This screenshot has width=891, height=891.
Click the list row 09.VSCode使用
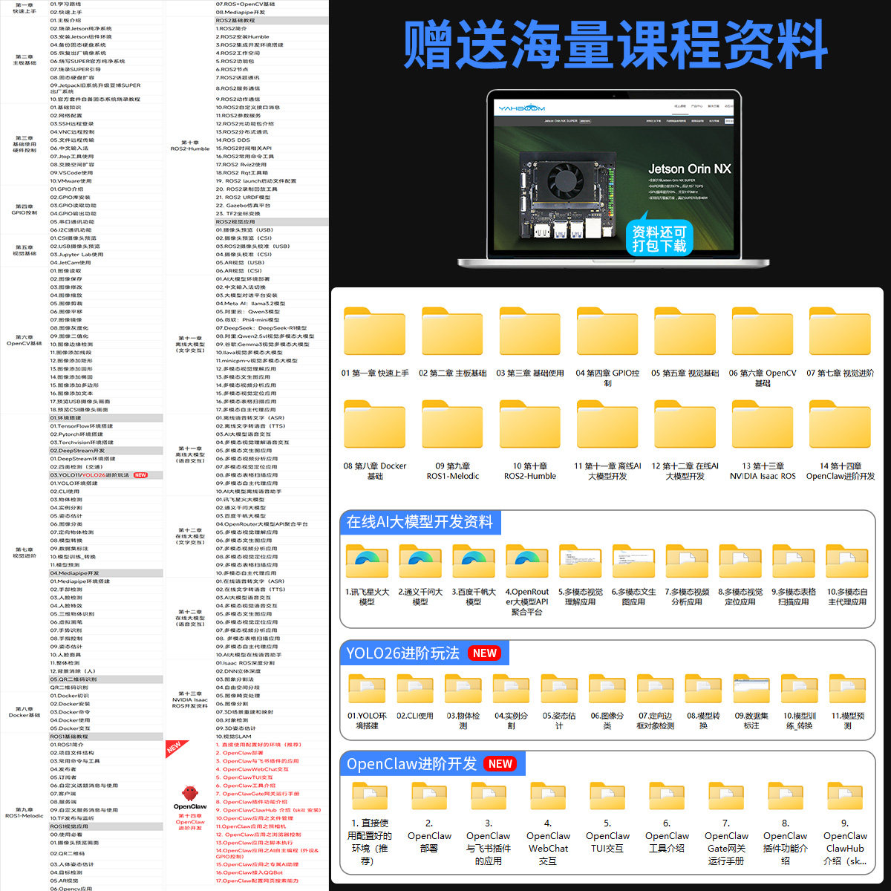click(71, 173)
